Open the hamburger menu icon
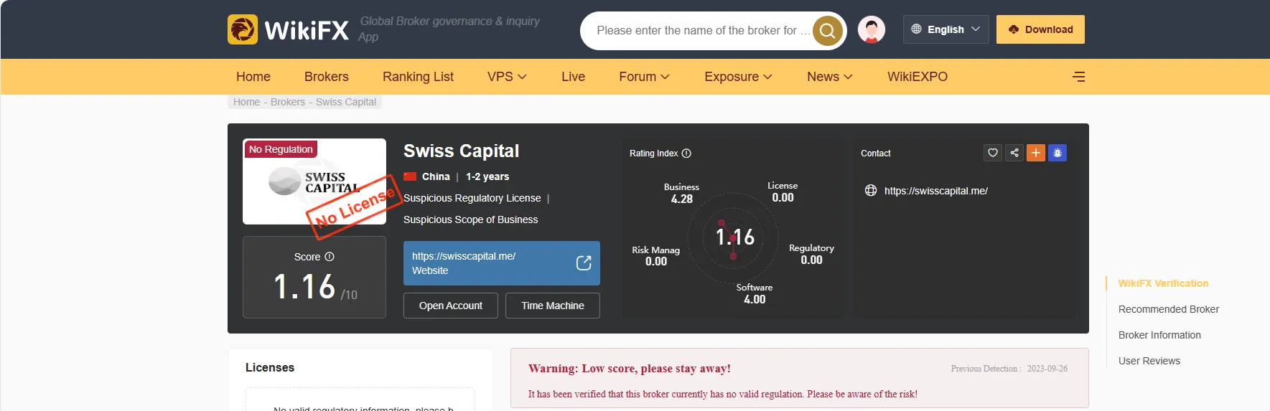 pos(1078,77)
